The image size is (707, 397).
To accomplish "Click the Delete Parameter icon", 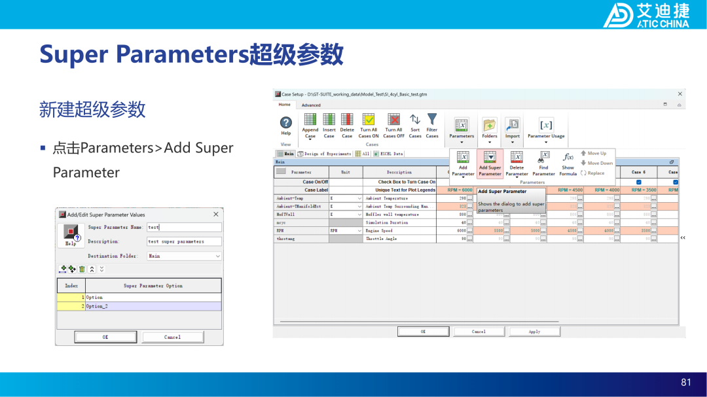I will [517, 157].
